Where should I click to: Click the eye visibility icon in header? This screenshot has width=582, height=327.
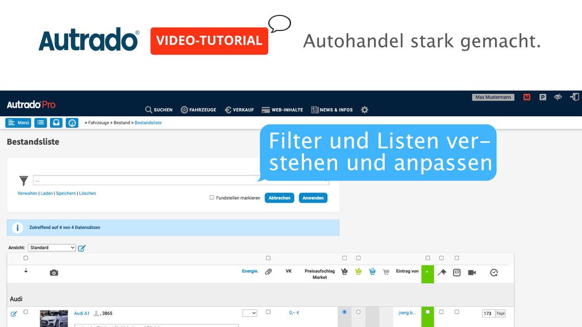pos(558,97)
